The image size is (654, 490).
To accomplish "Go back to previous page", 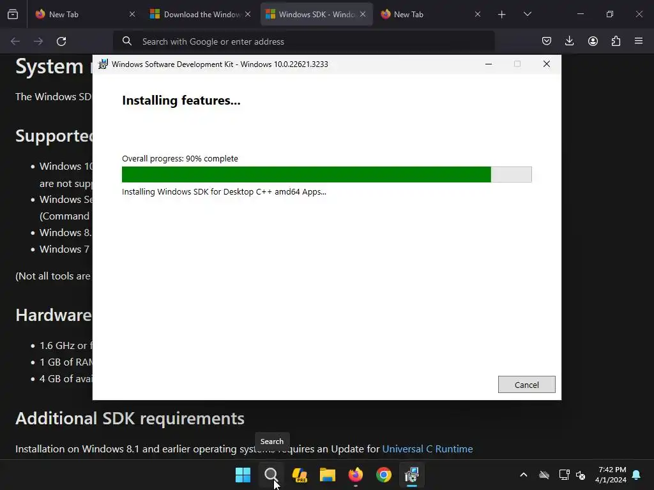I will [15, 41].
